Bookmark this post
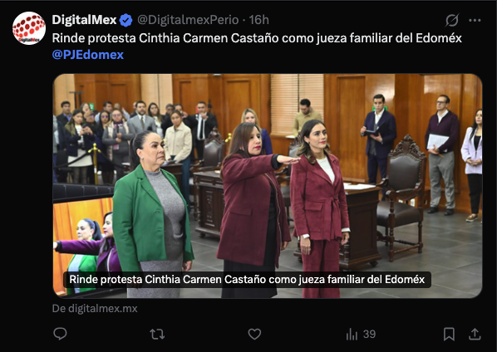497x352 pixels. 449,334
